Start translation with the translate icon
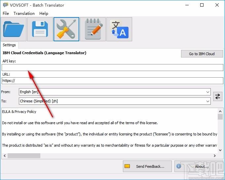This screenshot has width=225, height=180. 119,29
